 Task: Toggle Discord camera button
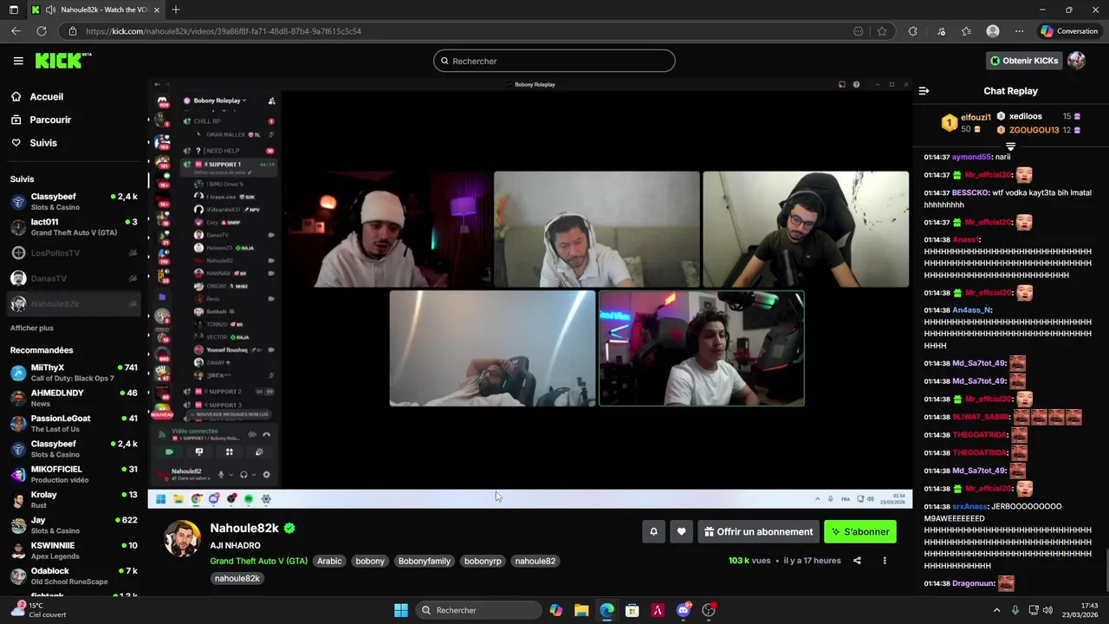click(x=169, y=452)
